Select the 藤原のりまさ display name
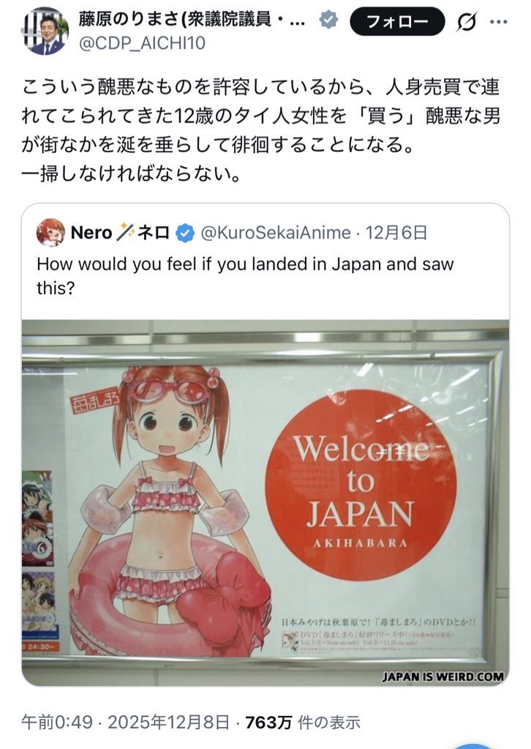 click(192, 20)
